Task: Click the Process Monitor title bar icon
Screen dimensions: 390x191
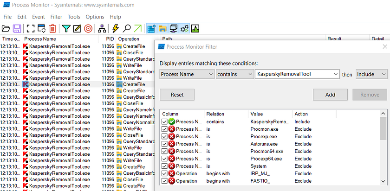Action: point(6,5)
